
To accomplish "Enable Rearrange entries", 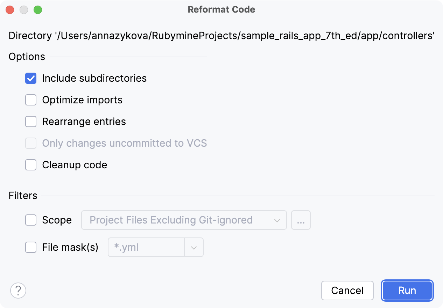I will click(x=31, y=122).
